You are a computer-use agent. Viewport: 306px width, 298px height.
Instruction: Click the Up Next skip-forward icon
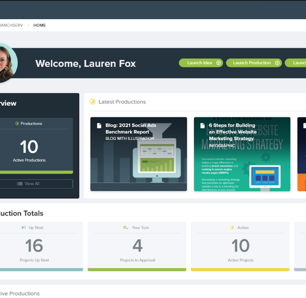24,228
